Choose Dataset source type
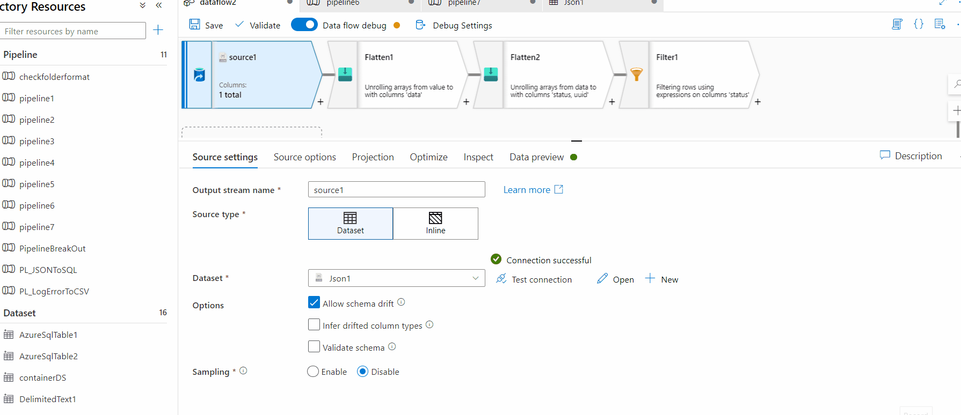This screenshot has height=415, width=961. (351, 224)
